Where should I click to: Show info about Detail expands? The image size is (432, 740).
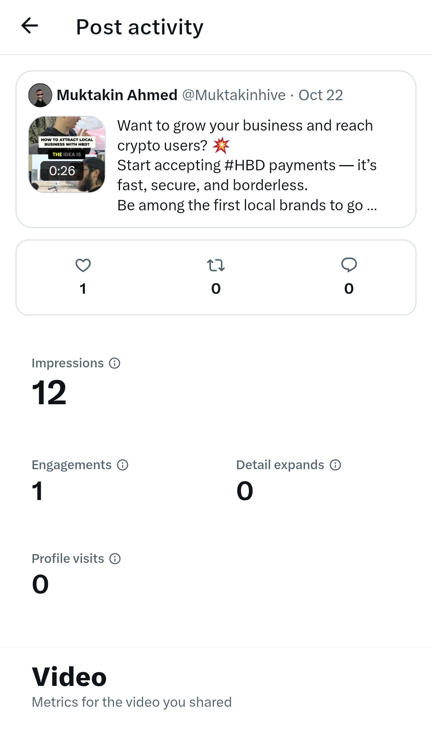[335, 465]
